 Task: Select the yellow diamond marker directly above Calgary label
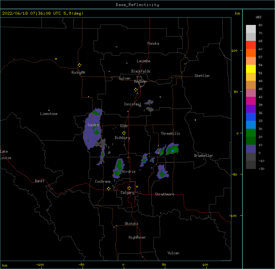[x=129, y=188]
